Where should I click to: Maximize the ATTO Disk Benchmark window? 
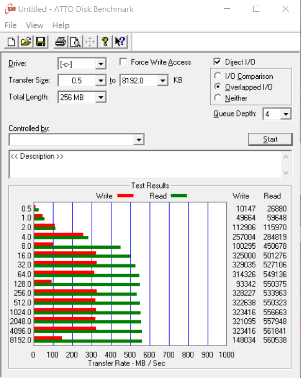click(256, 9)
